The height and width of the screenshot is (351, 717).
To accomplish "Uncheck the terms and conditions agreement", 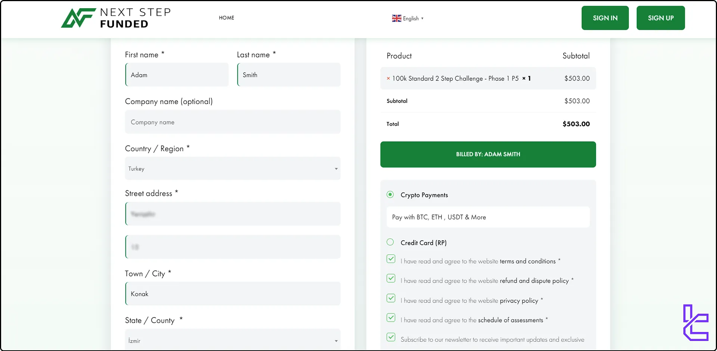I will coord(391,259).
